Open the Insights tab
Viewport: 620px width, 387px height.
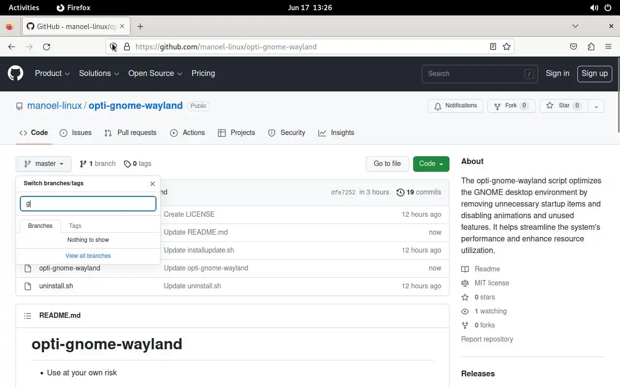(336, 133)
